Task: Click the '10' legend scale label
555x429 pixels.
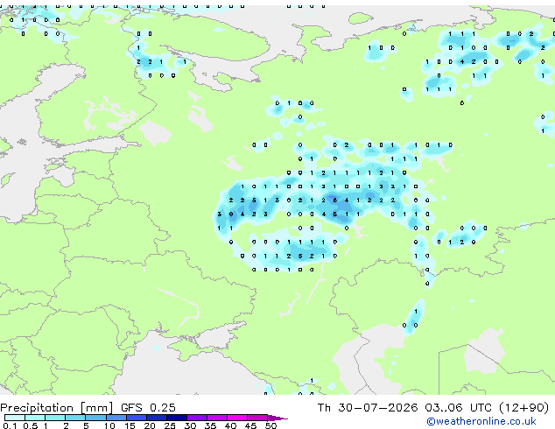Action: point(109,425)
